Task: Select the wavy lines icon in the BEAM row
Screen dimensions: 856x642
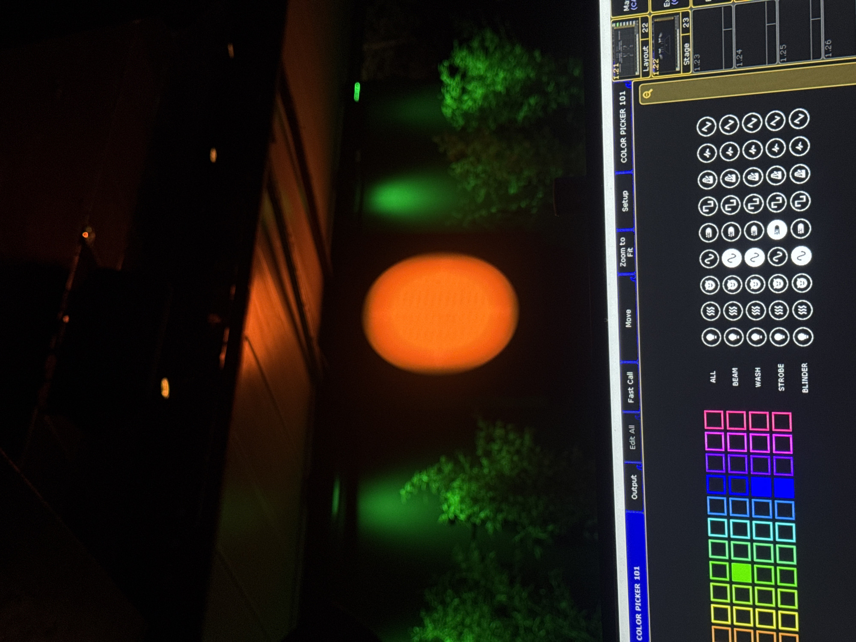Action: pos(733,311)
